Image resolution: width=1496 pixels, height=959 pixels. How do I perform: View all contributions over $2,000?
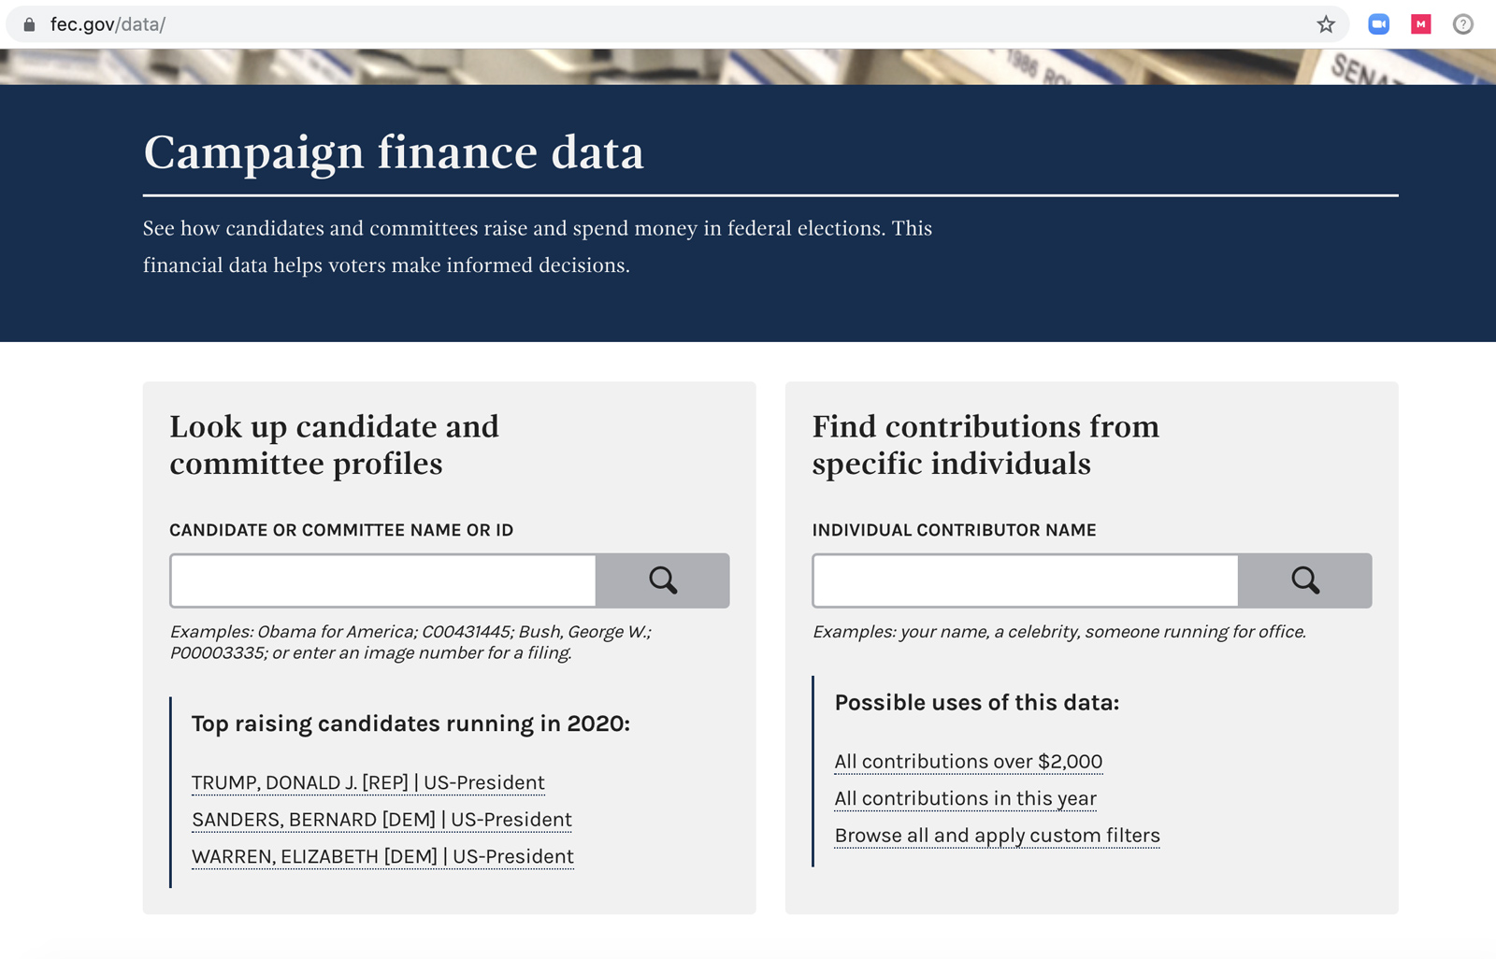click(x=968, y=761)
